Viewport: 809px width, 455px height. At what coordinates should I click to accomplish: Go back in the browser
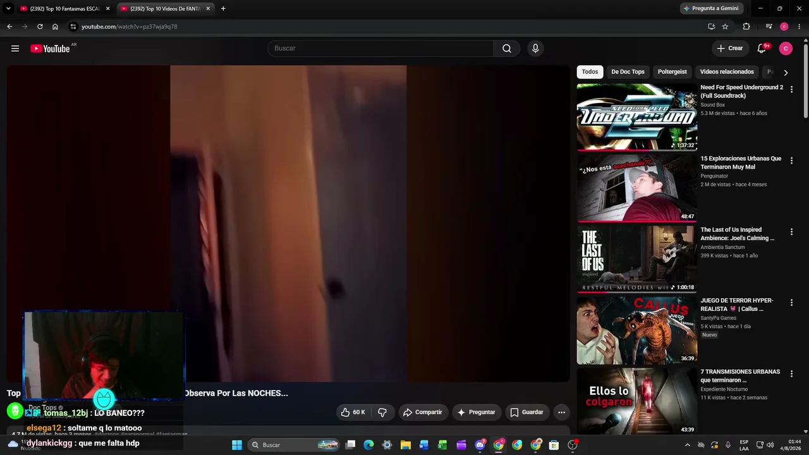pyautogui.click(x=9, y=27)
